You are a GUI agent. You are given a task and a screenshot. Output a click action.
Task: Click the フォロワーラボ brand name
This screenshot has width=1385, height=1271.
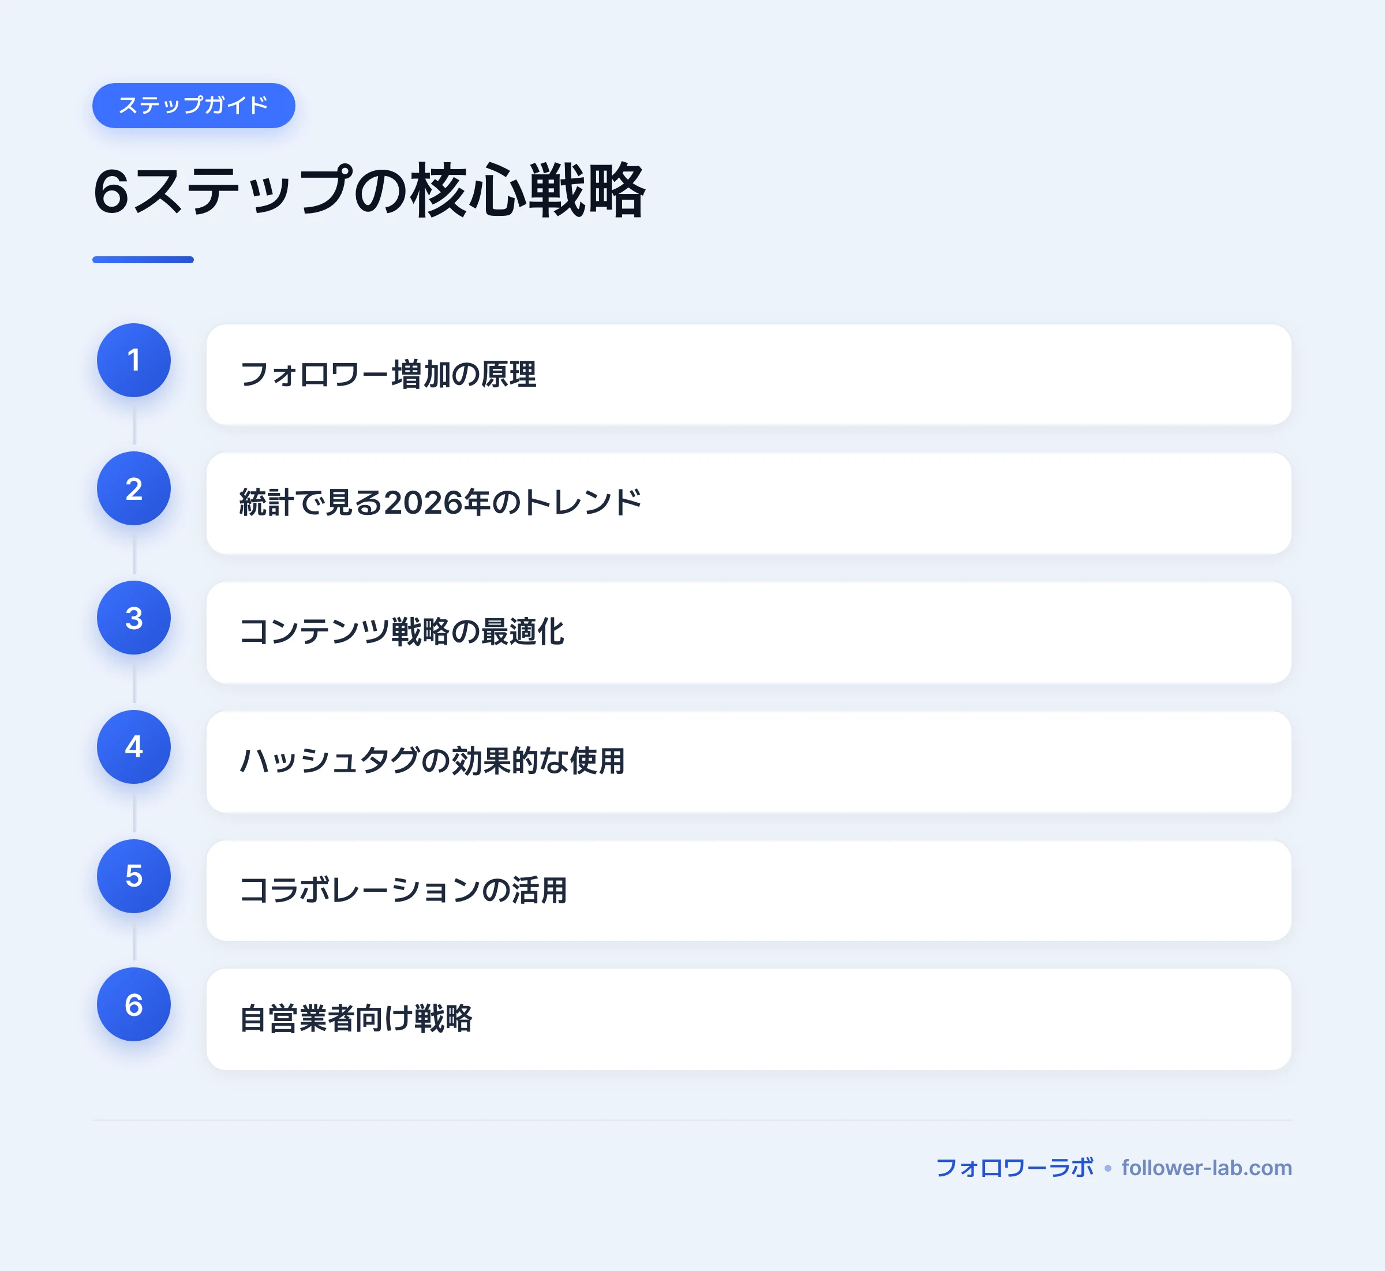pyautogui.click(x=1015, y=1168)
